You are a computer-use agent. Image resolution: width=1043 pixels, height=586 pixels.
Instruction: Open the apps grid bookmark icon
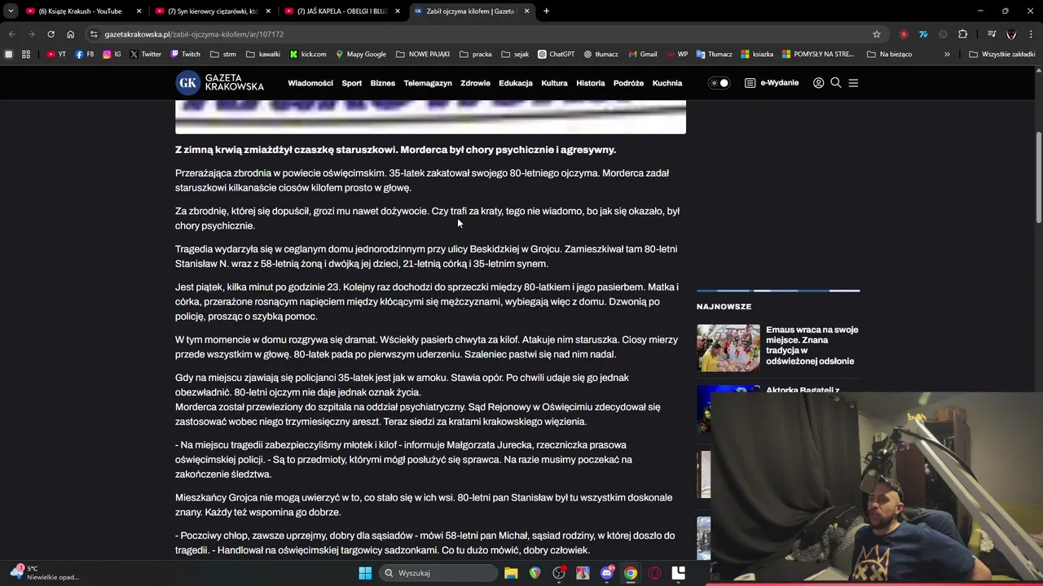coord(26,55)
